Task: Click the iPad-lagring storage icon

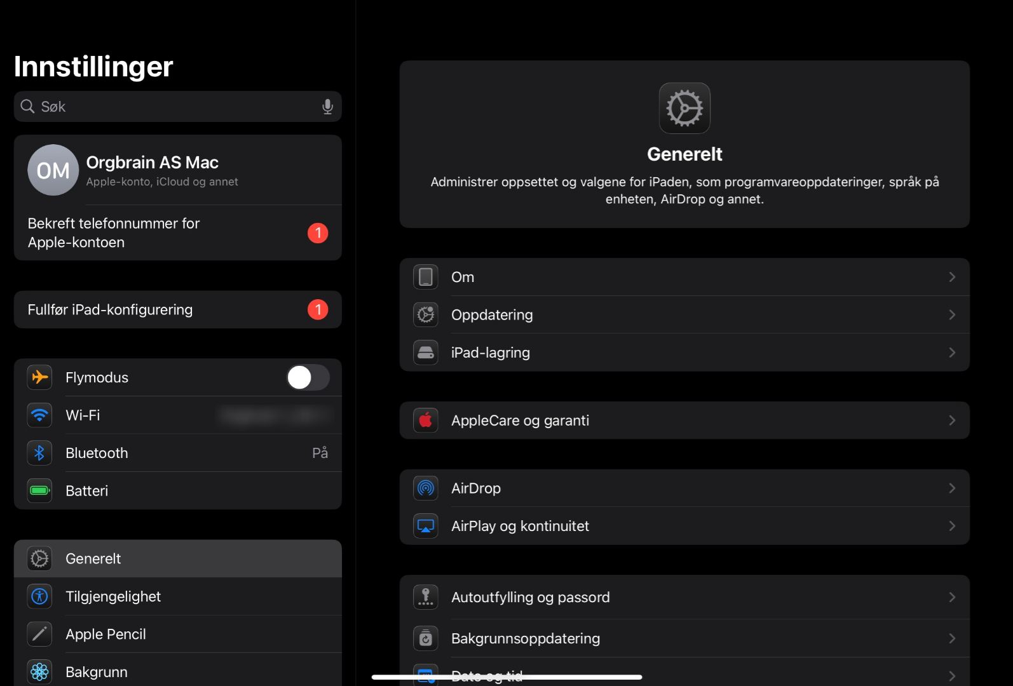Action: [426, 353]
